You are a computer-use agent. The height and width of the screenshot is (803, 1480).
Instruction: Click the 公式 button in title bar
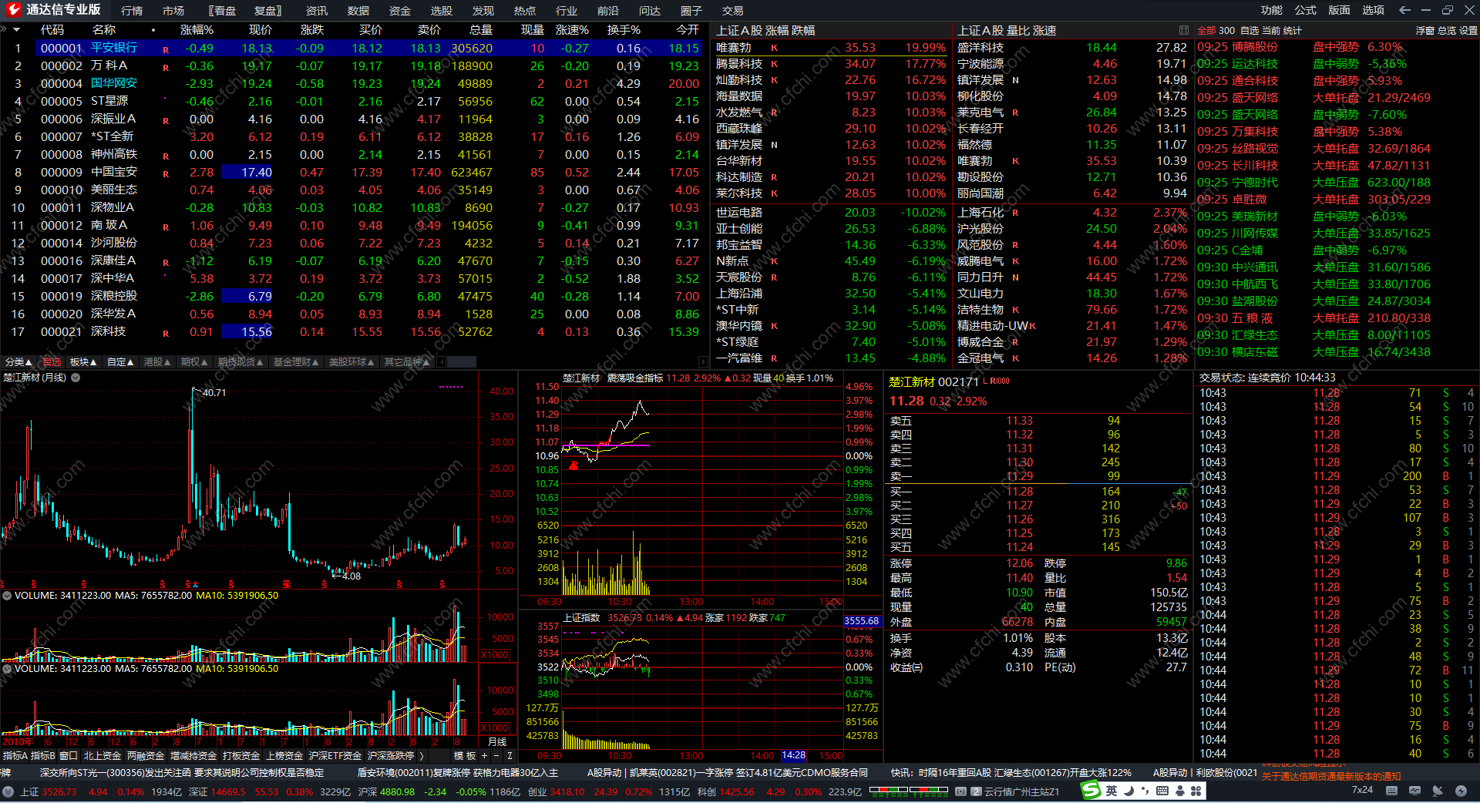(x=1306, y=10)
